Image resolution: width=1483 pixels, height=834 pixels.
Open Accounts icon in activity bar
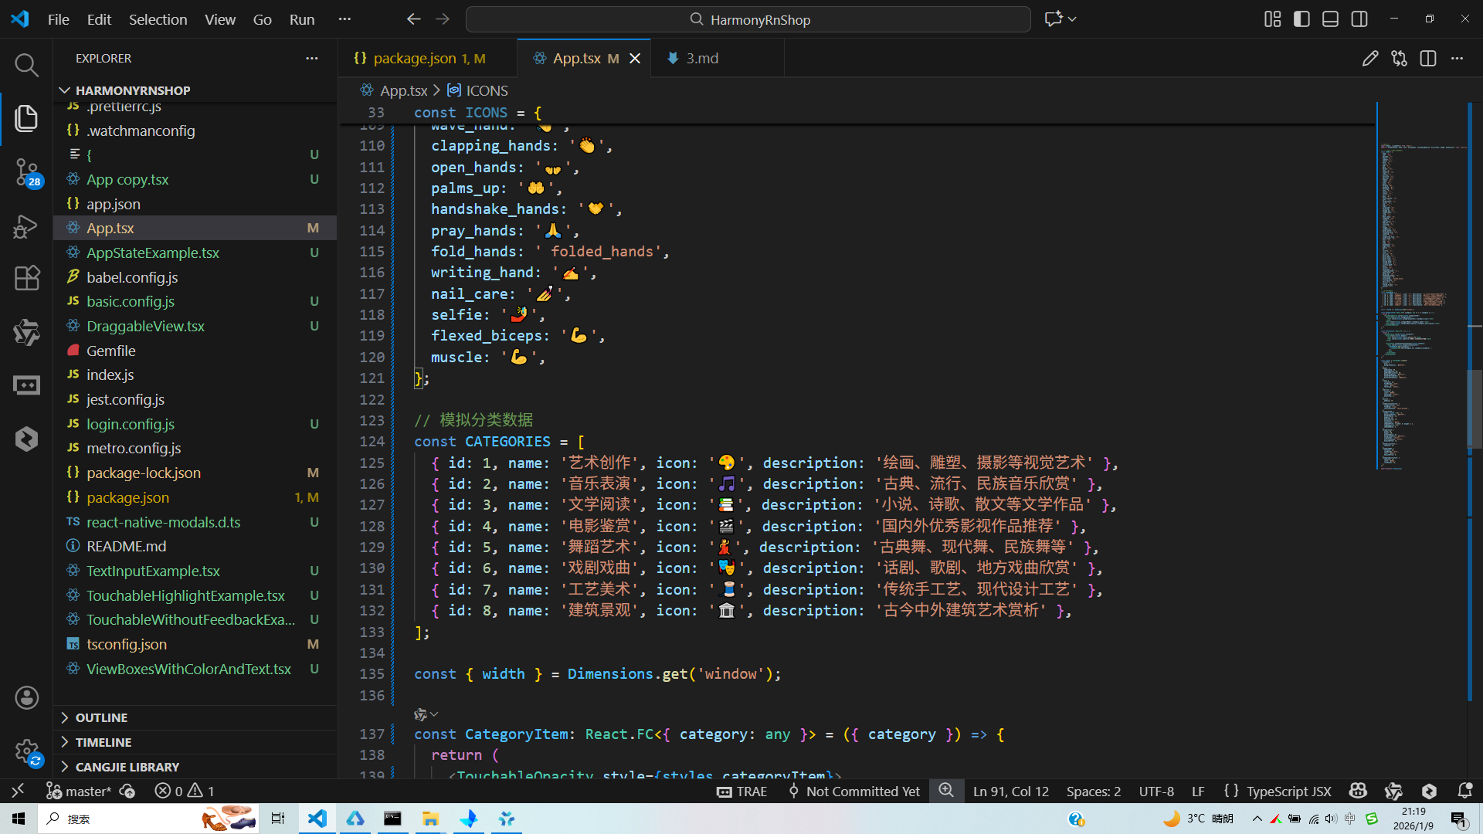[26, 698]
